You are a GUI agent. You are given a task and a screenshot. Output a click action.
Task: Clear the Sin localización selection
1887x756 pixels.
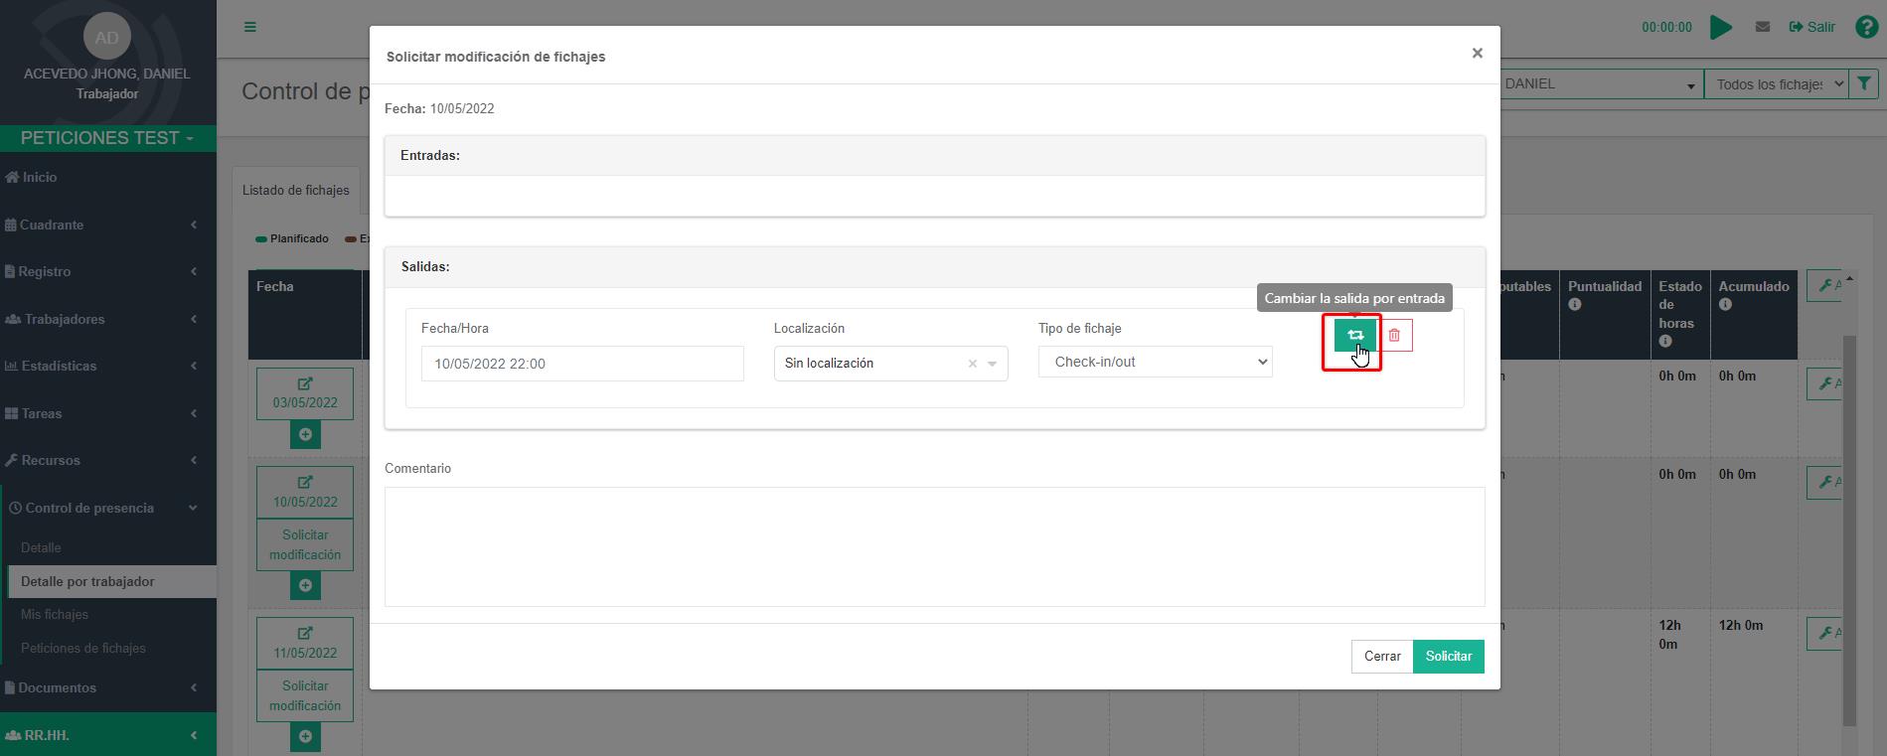tap(973, 364)
